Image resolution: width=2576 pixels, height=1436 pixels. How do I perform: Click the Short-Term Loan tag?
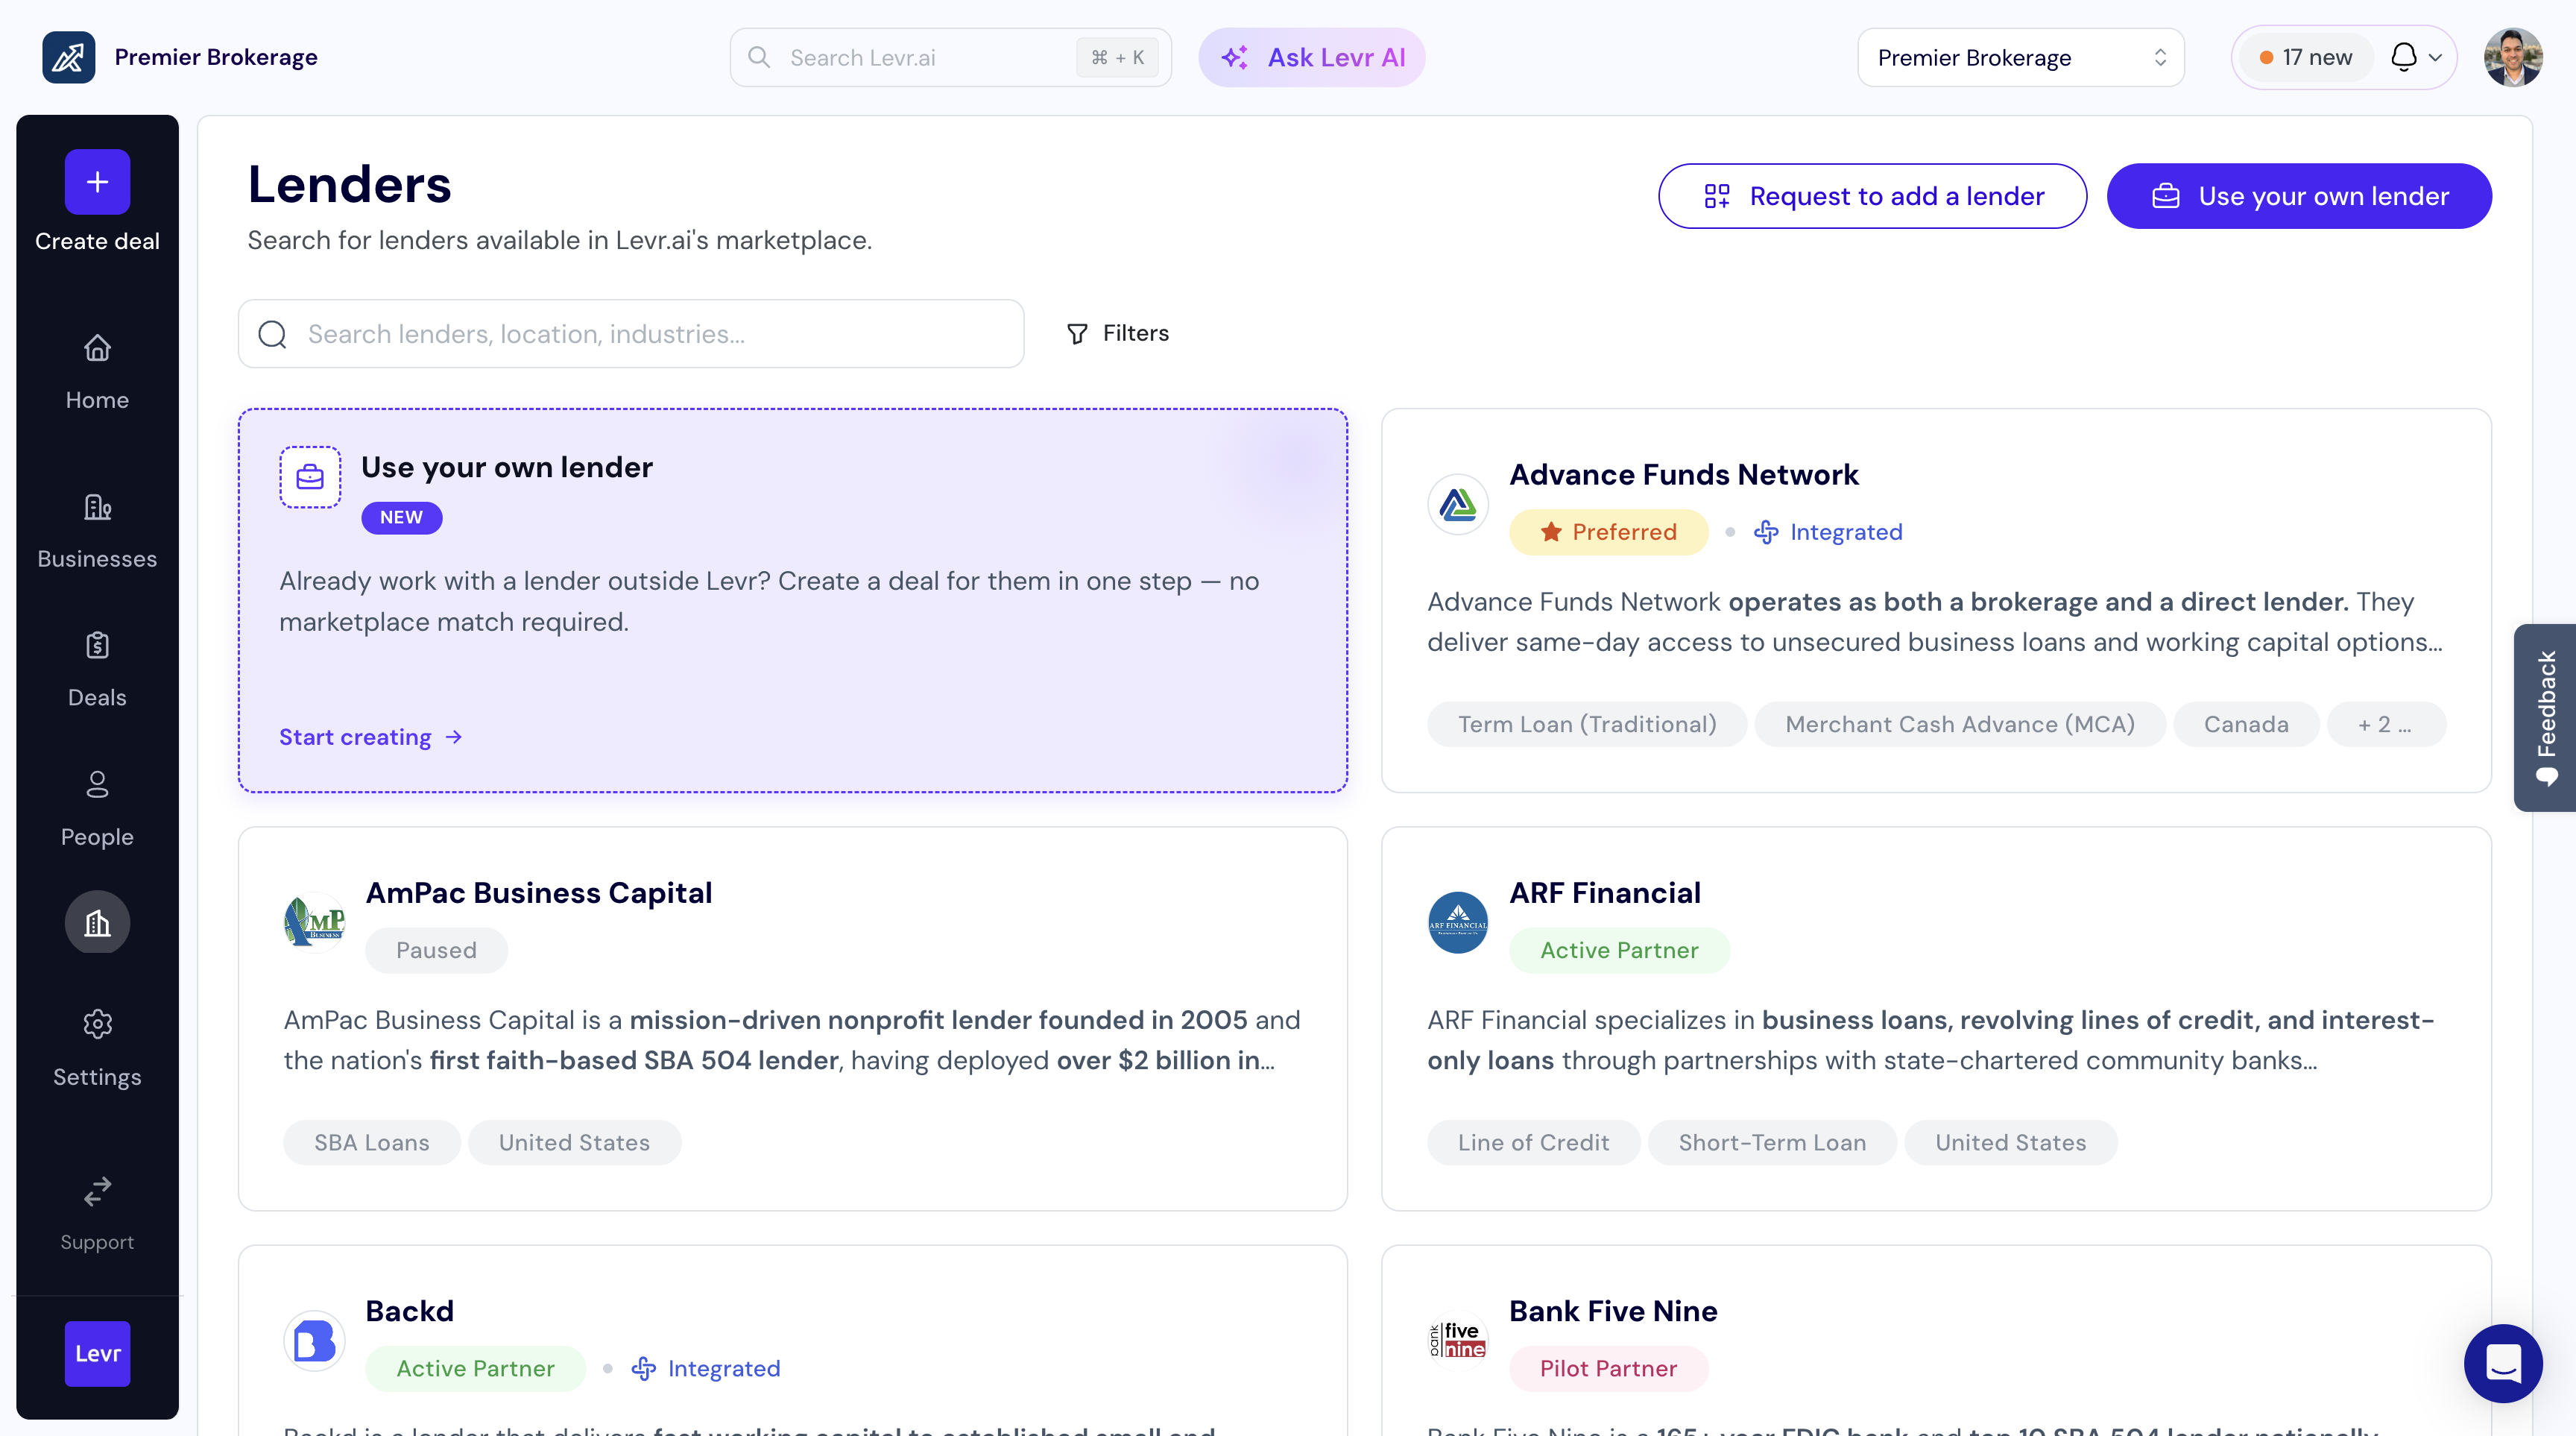pos(1772,1142)
